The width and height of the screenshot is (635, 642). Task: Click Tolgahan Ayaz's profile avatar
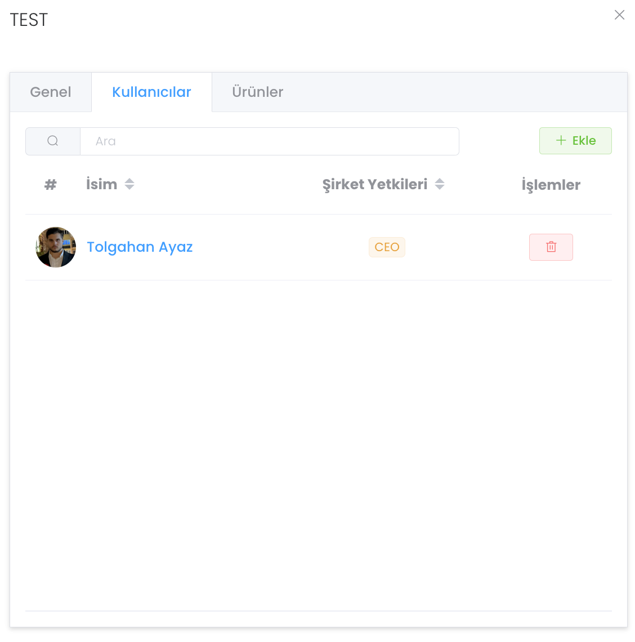56,247
